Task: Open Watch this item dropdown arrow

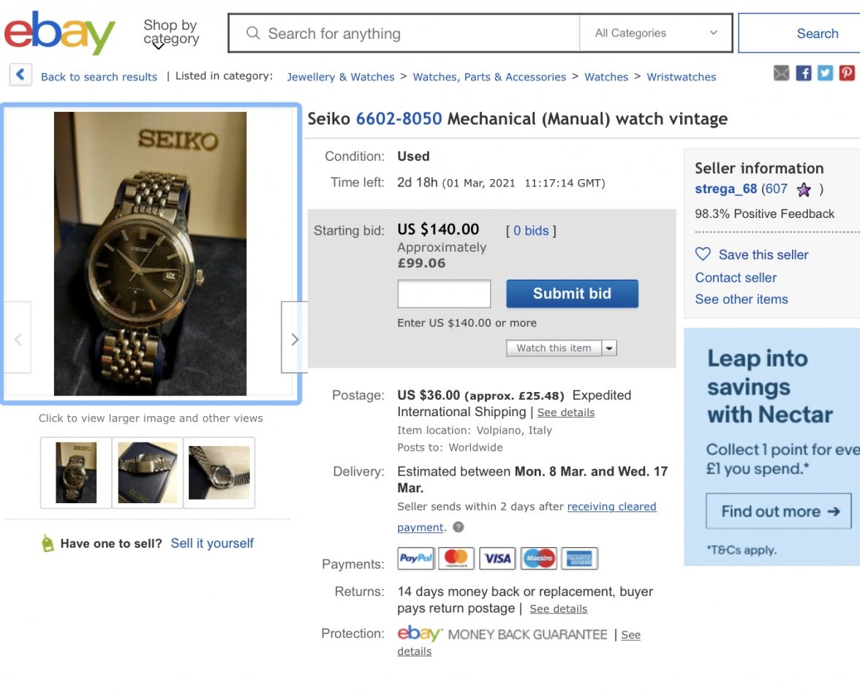Action: point(610,348)
